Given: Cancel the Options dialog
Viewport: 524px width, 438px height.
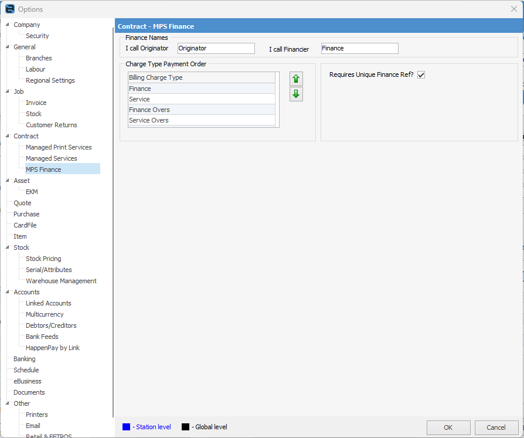Looking at the screenshot, I should [496, 427].
